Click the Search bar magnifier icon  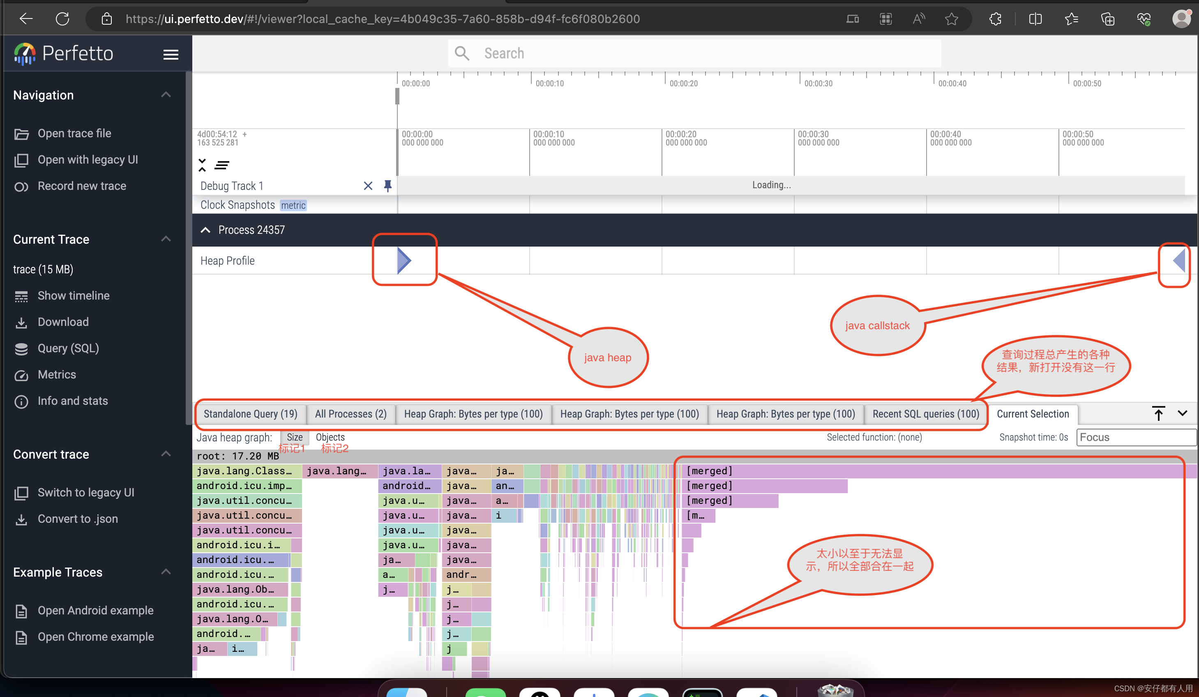click(462, 52)
